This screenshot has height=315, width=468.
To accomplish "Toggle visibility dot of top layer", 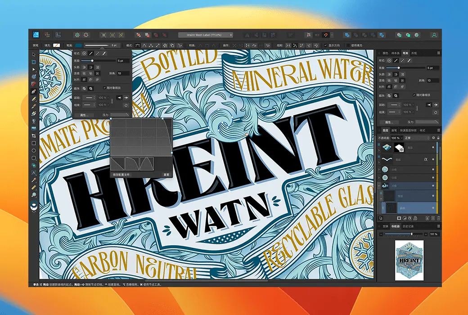I will (x=433, y=148).
